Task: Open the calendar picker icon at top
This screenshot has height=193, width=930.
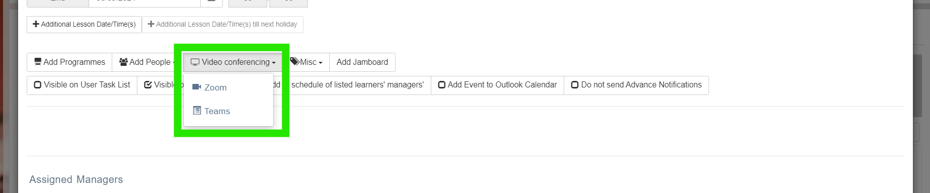Action: (211, 2)
